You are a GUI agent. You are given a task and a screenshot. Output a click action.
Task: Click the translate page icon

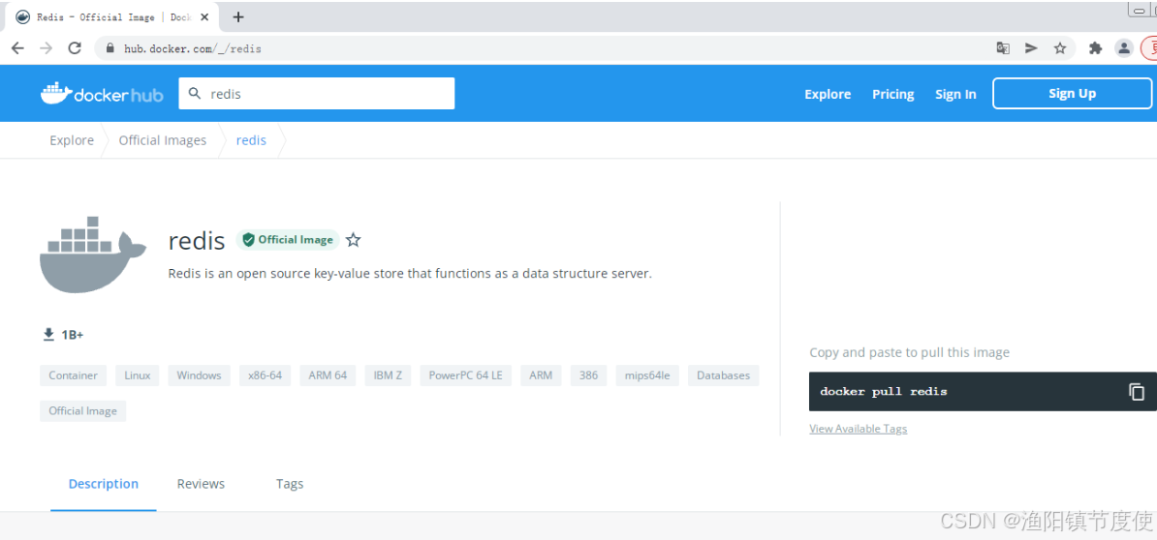[1003, 48]
